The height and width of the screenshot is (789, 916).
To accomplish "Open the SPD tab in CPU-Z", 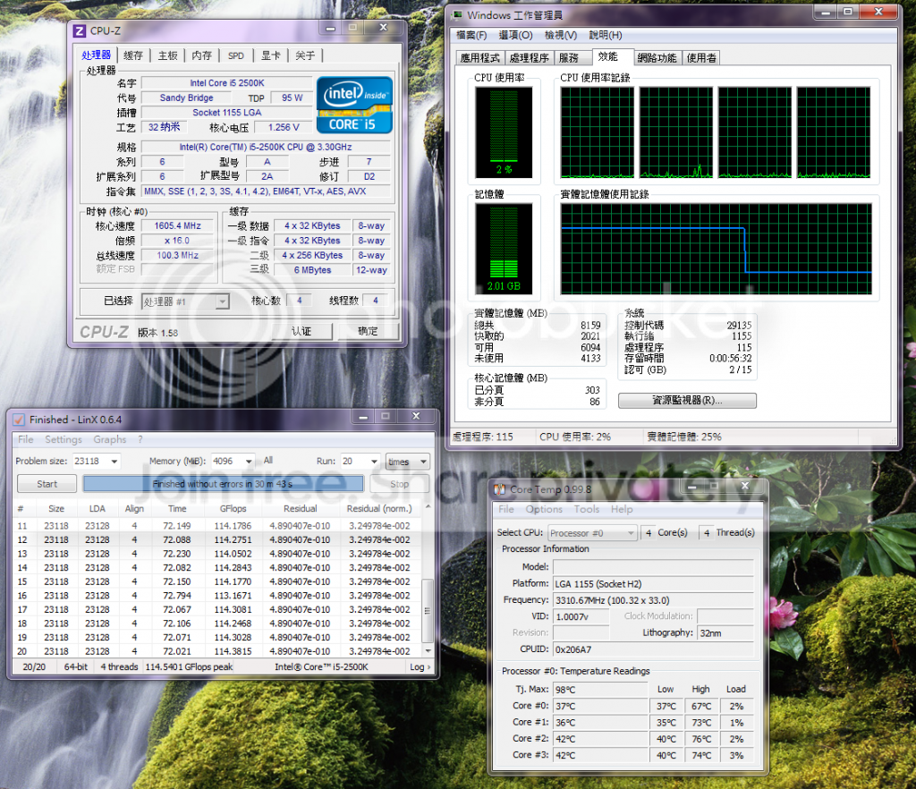I will click(x=236, y=55).
